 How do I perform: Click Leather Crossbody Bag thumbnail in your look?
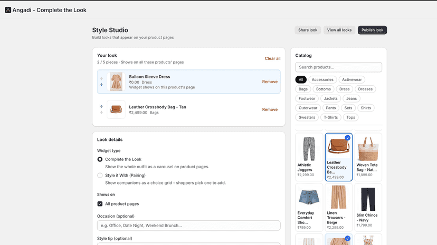(116, 109)
